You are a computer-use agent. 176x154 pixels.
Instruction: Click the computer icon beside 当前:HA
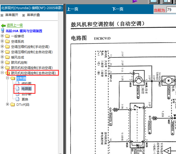[2, 30]
